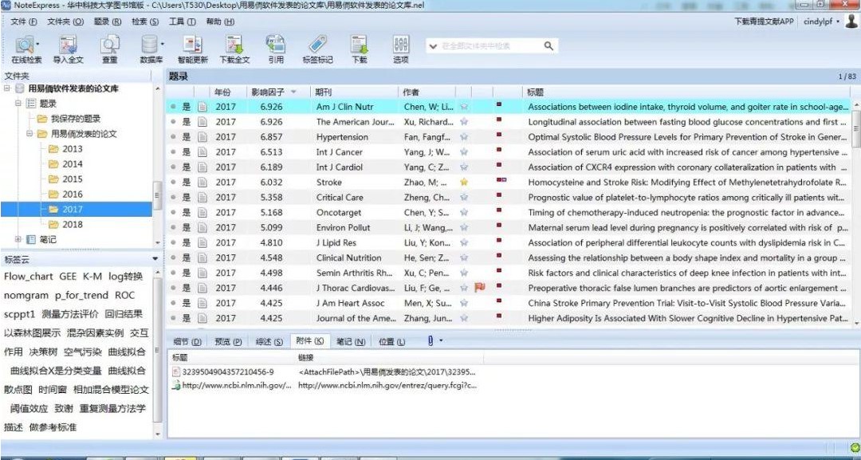Select the 2018 folder in the tree
The width and height of the screenshot is (861, 460).
[x=72, y=224]
